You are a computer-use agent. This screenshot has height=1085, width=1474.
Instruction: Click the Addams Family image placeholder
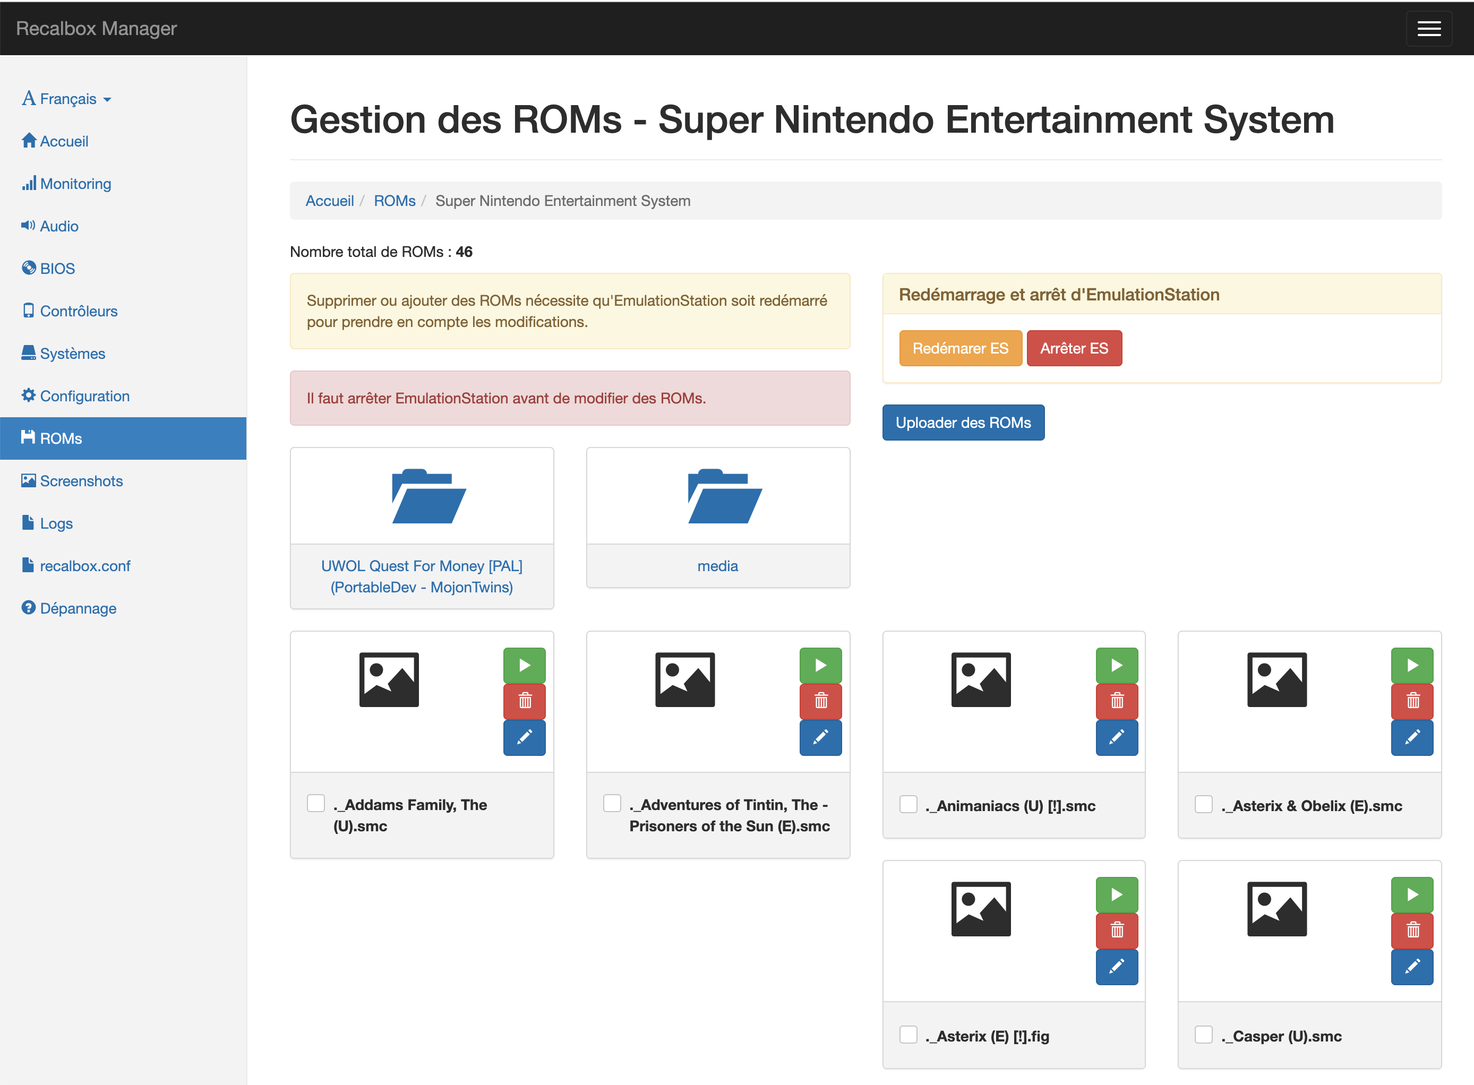(x=389, y=680)
